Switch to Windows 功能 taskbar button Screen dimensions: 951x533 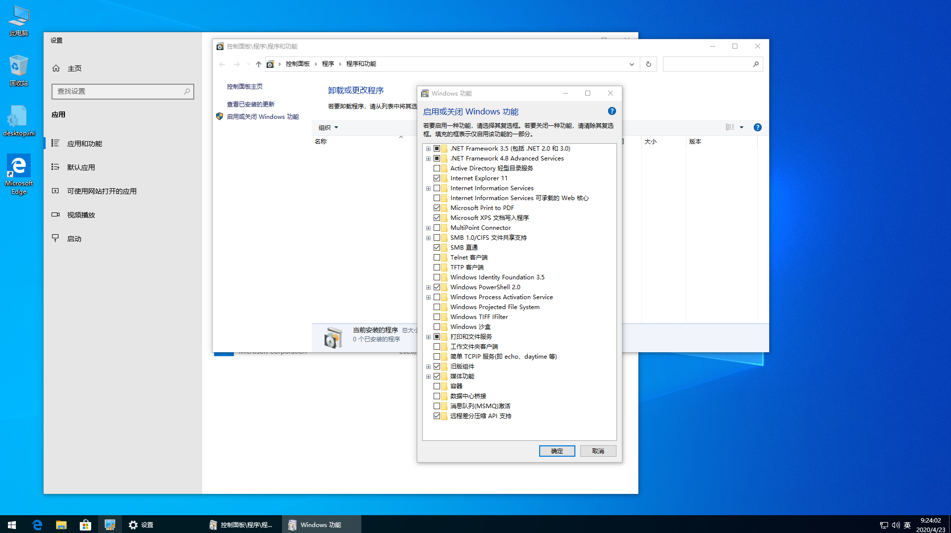pos(321,525)
